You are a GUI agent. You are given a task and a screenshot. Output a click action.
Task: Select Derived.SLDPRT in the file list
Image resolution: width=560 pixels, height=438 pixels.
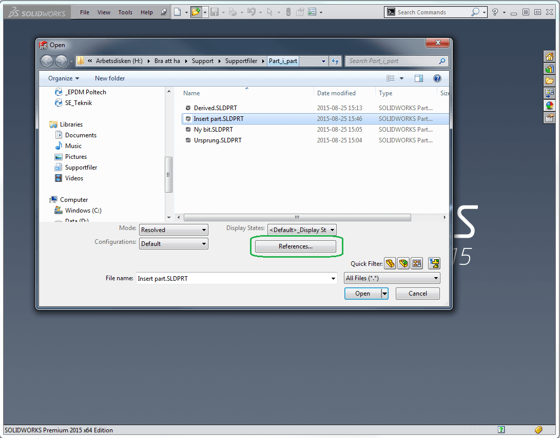pyautogui.click(x=215, y=108)
